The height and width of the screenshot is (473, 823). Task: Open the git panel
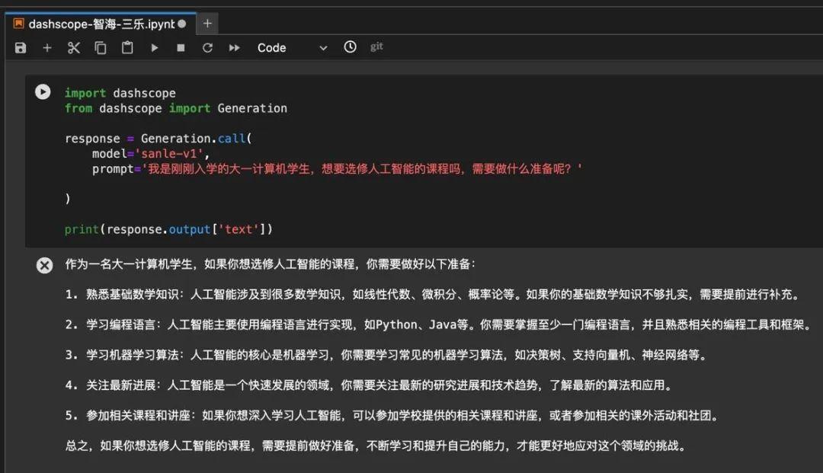click(x=375, y=46)
